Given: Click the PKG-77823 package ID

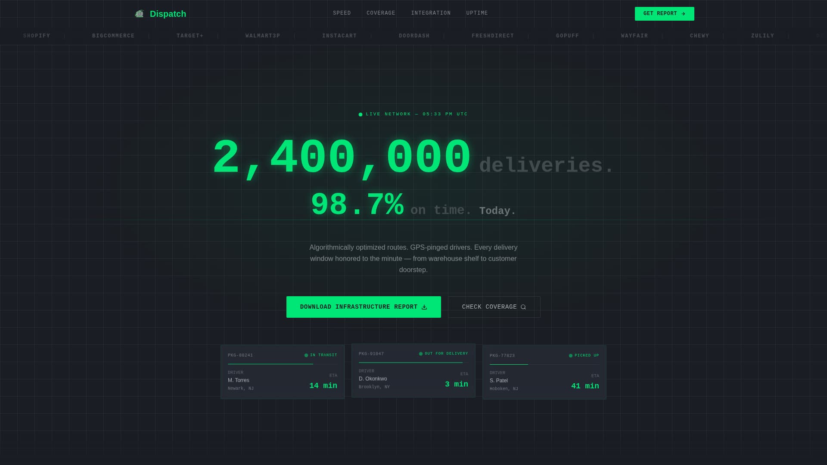Looking at the screenshot, I should click(502, 356).
